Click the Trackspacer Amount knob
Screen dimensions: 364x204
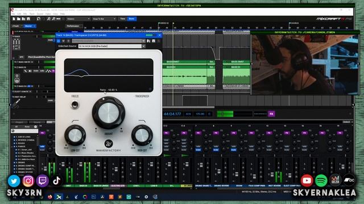point(109,113)
